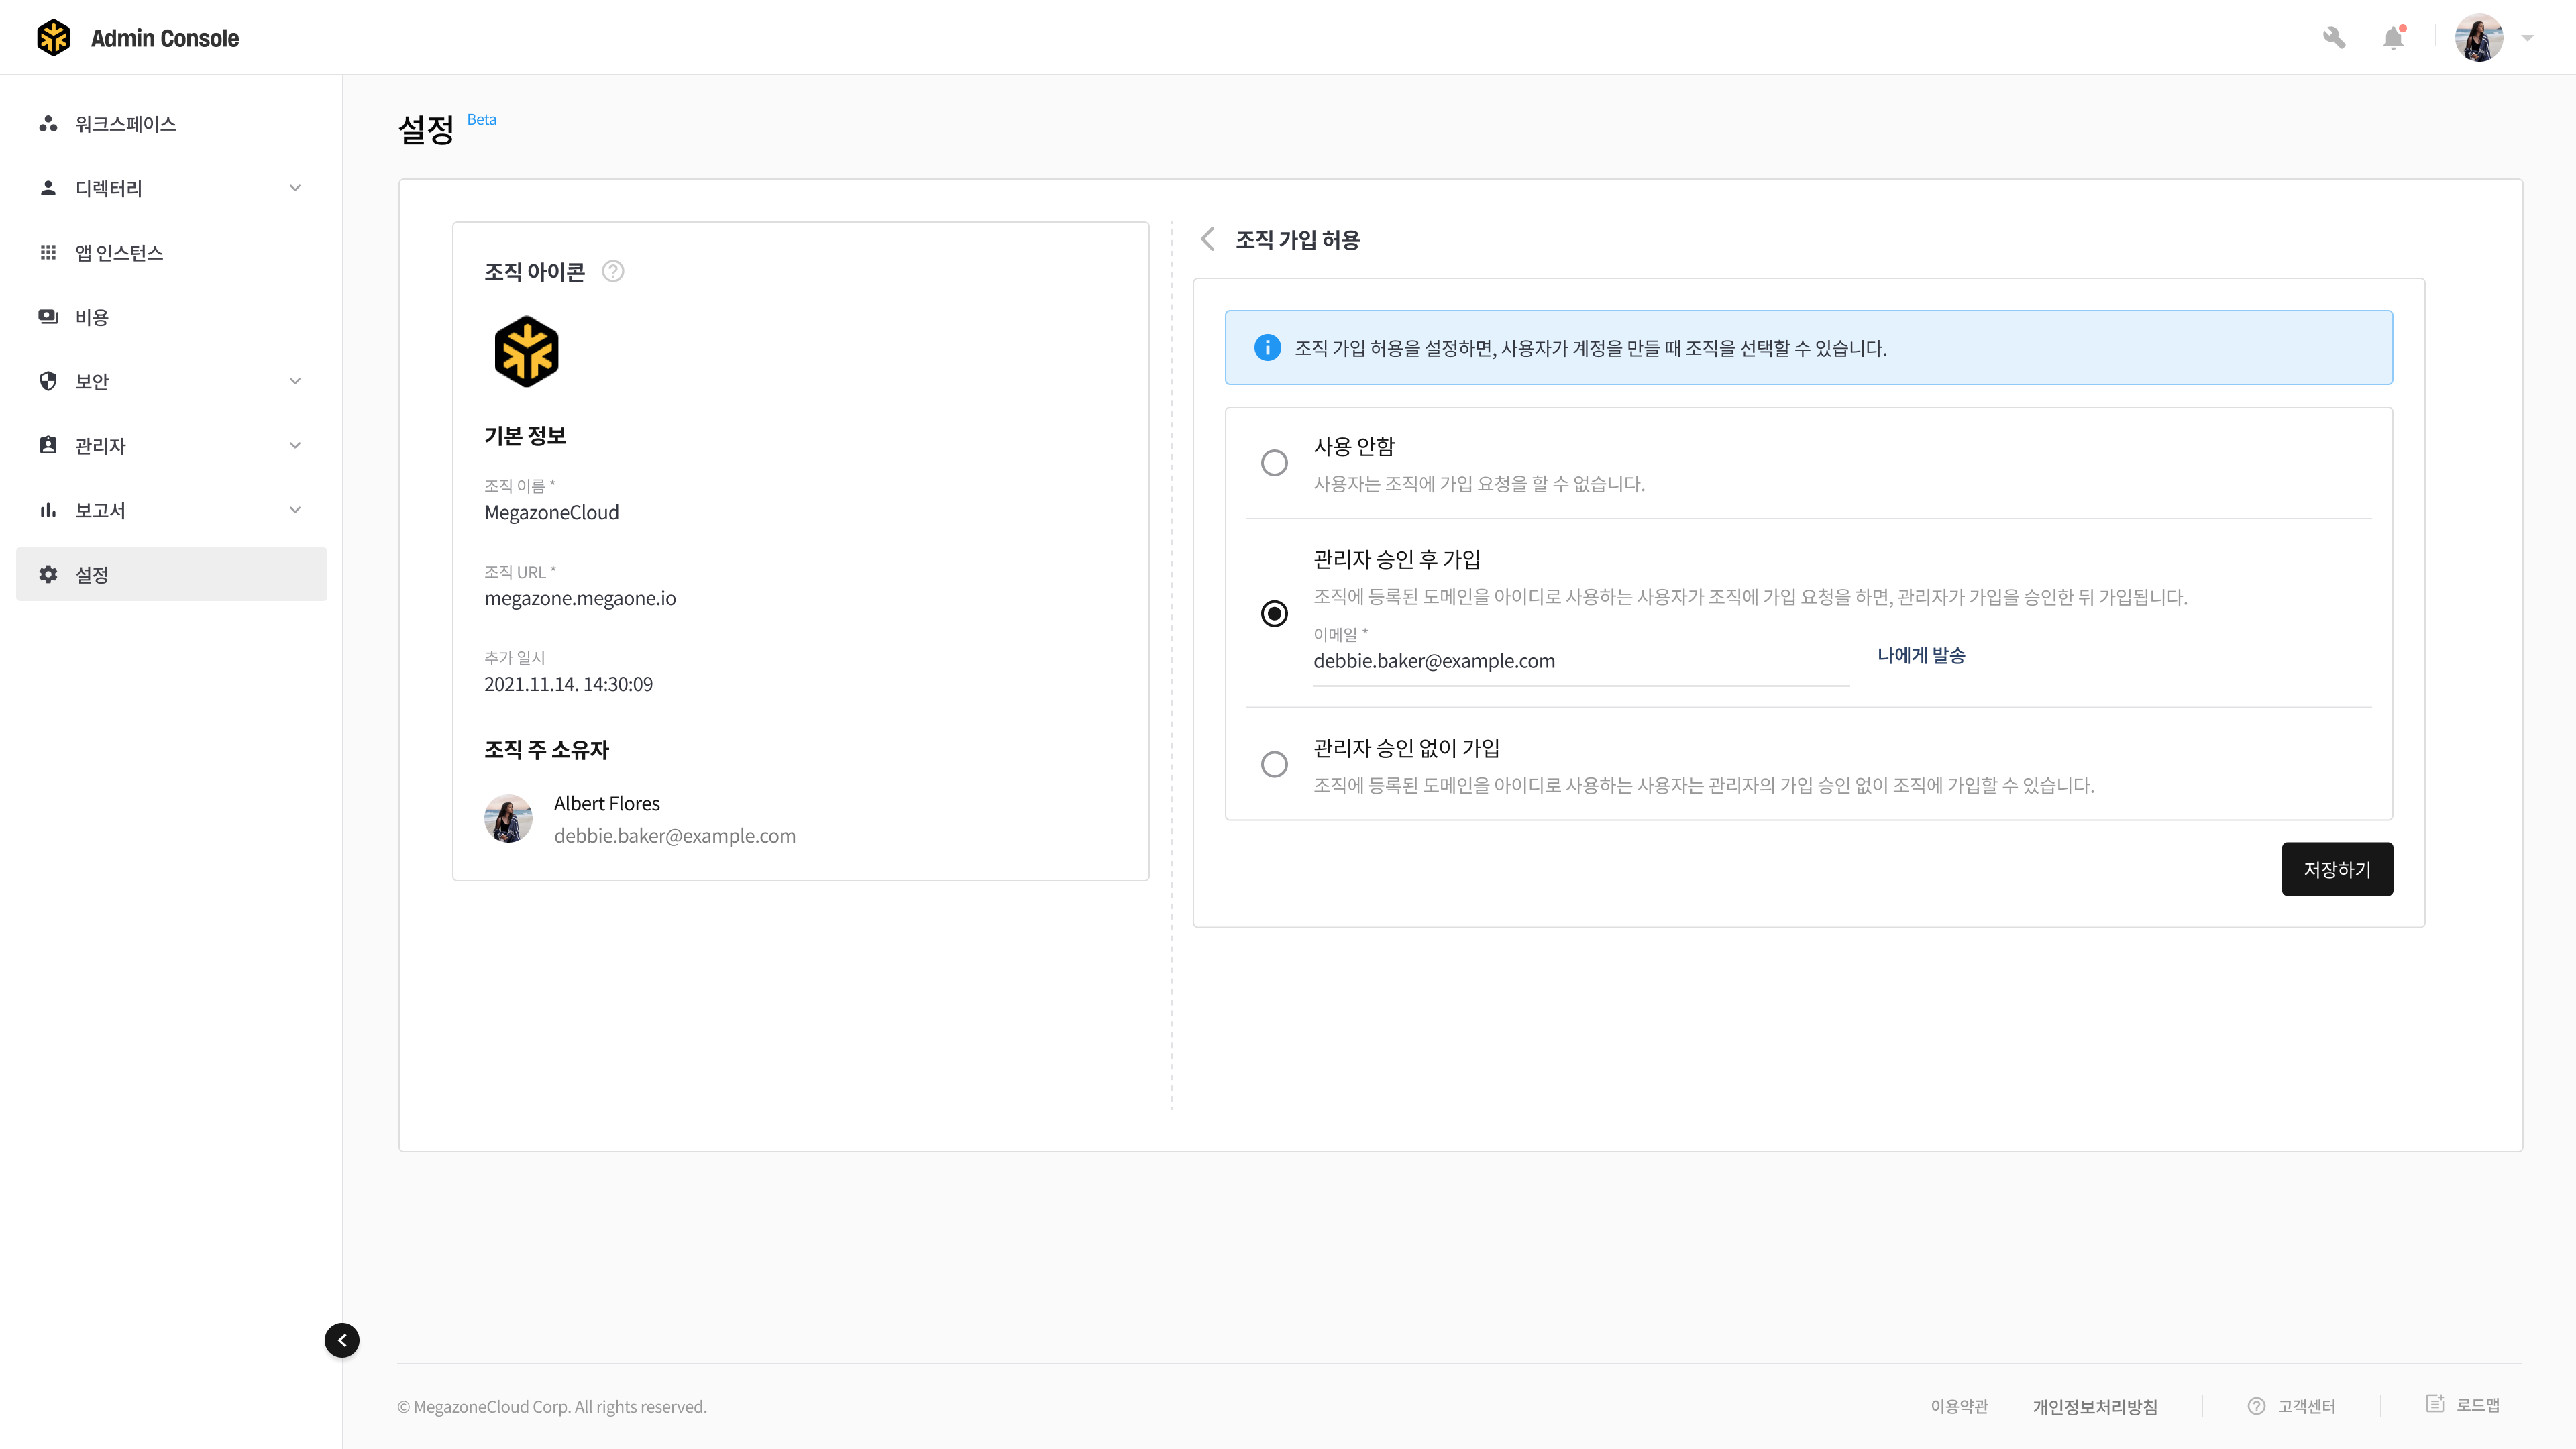Click the Admin Console hexagon logo
The height and width of the screenshot is (1449, 2576).
(53, 38)
